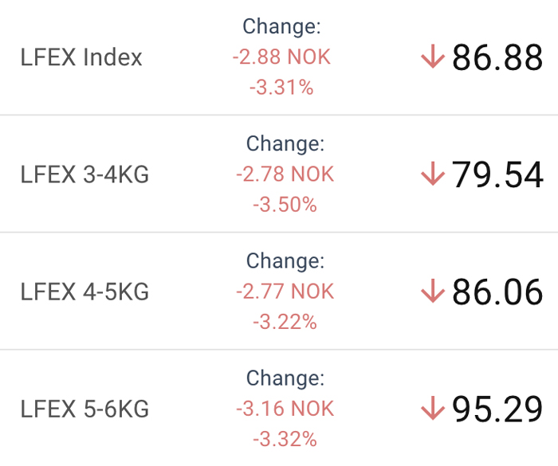Click the red down arrow beside 86.06
The image size is (558, 466).
pyautogui.click(x=433, y=291)
